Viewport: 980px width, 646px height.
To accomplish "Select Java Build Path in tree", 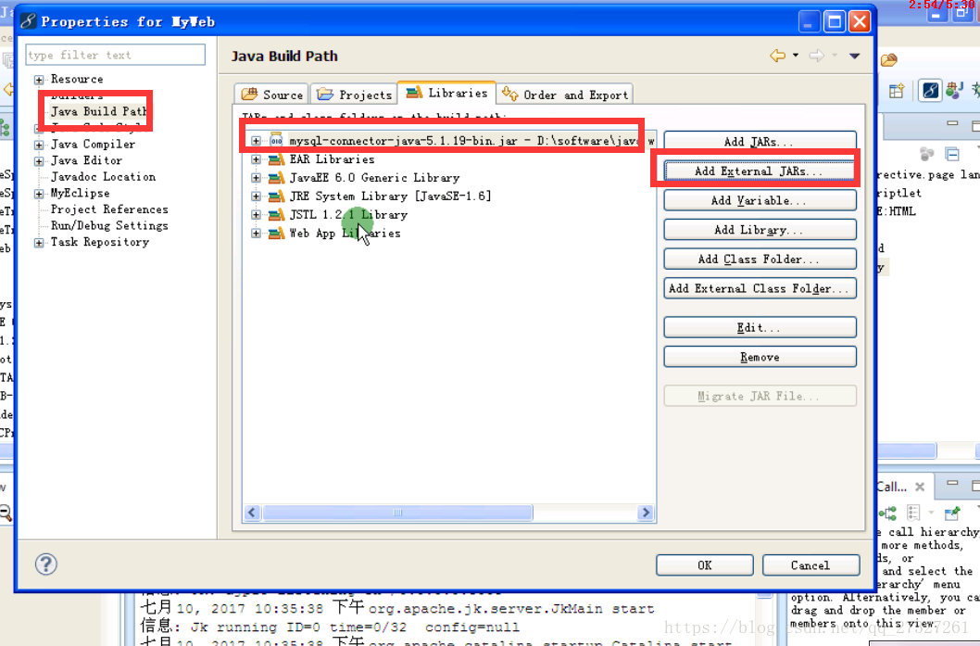I will pyautogui.click(x=99, y=111).
